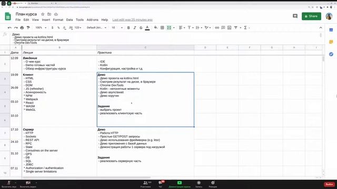Image resolution: width=337 pixels, height=189 pixels.
Task: Click the Create a filter icon
Action: pos(236,28)
